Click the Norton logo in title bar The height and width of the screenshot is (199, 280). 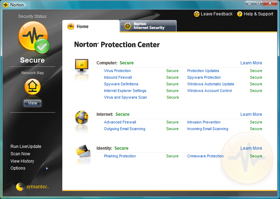(6, 5)
